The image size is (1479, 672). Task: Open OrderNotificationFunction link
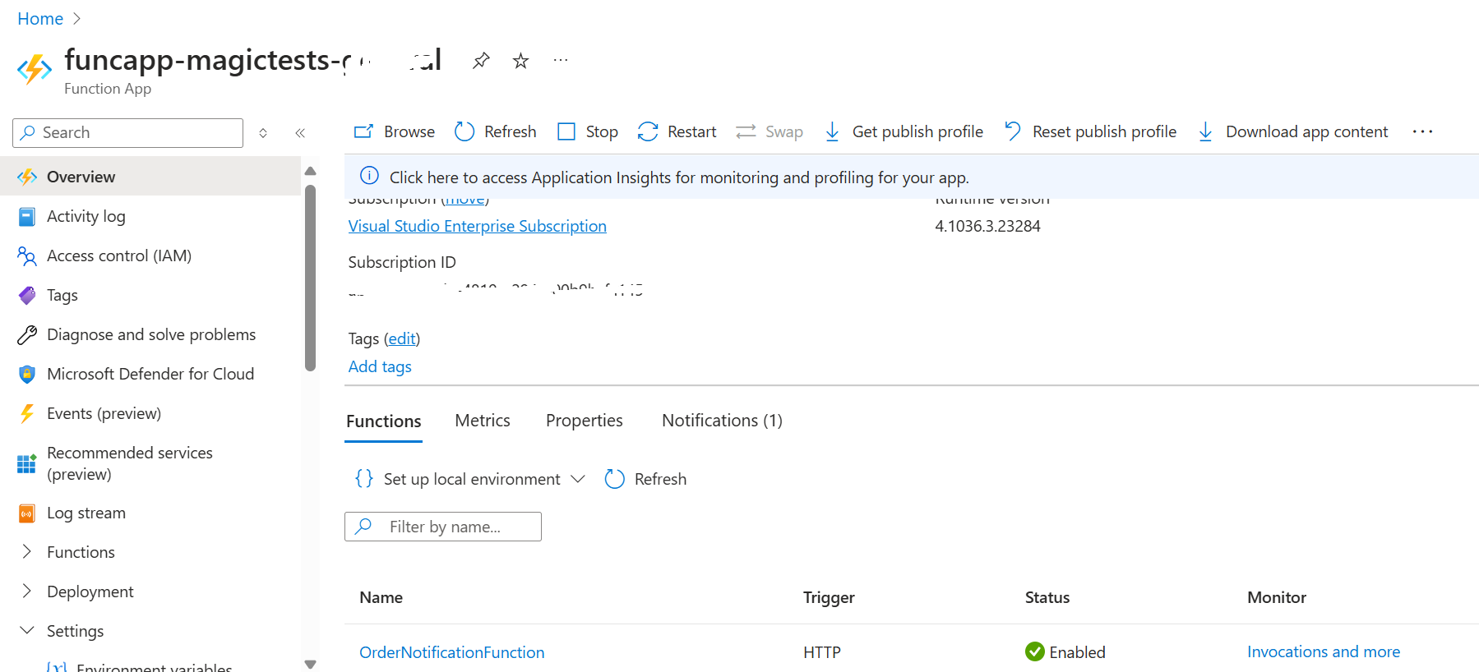[451, 652]
